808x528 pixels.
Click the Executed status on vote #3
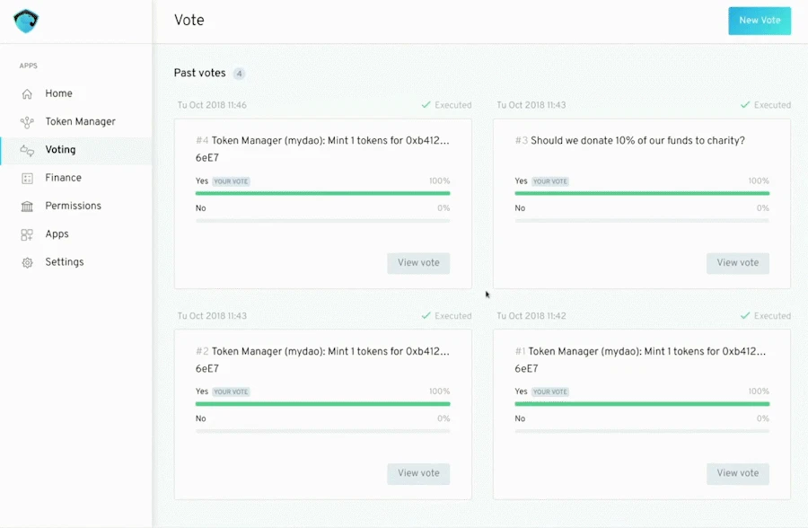point(765,105)
